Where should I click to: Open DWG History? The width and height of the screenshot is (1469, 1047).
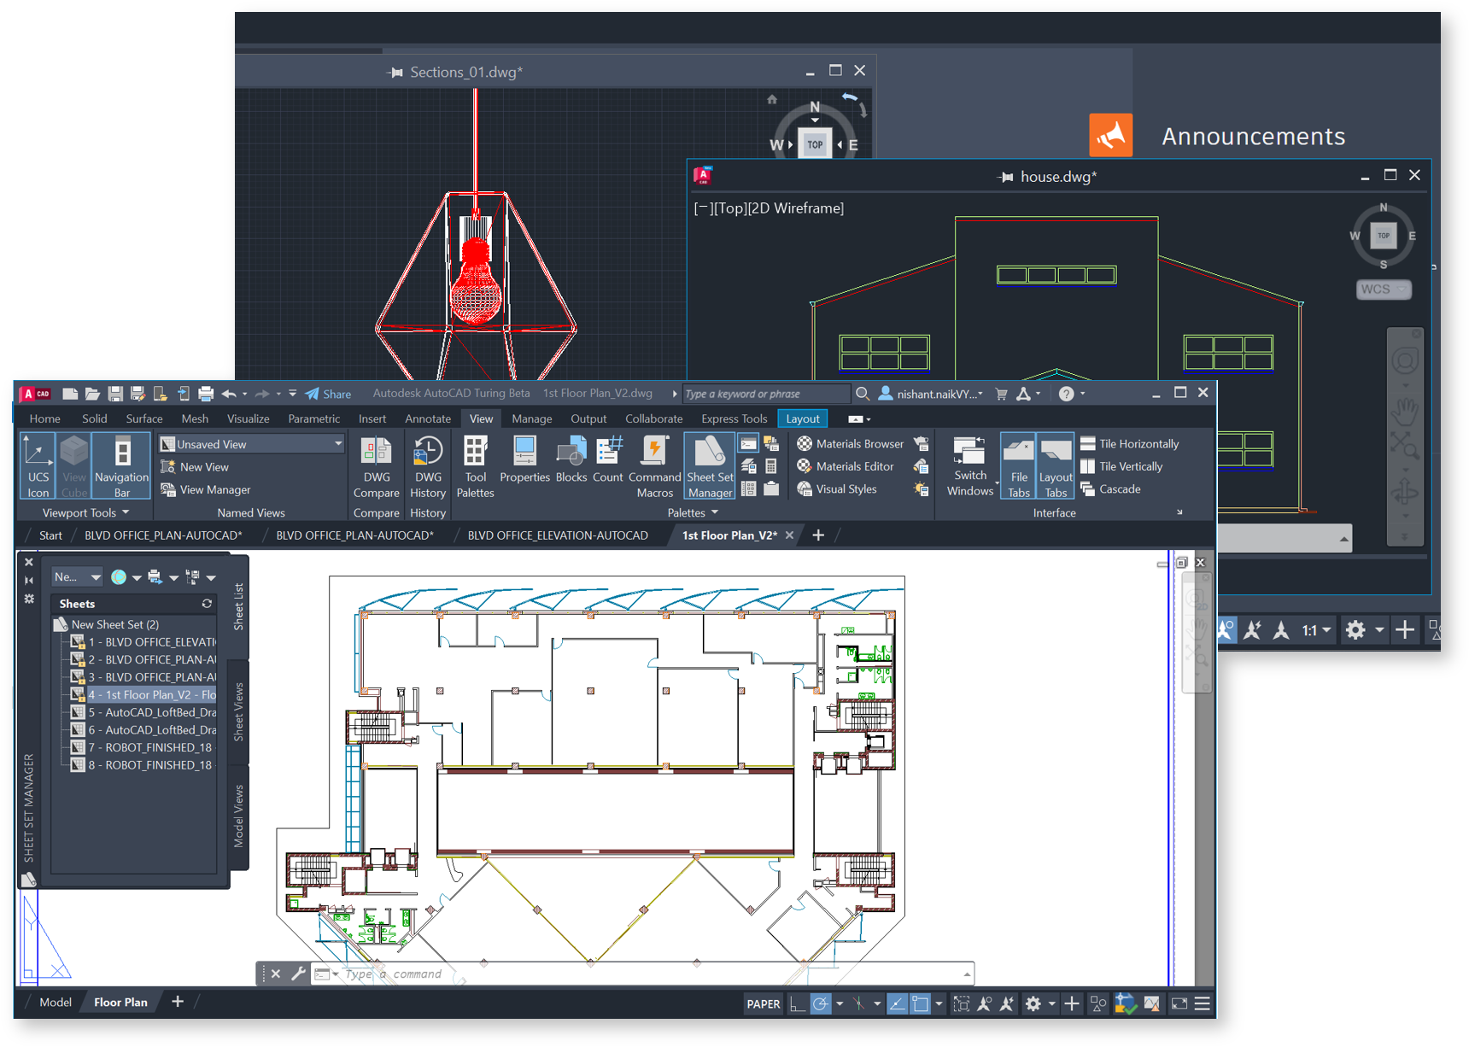pyautogui.click(x=427, y=465)
